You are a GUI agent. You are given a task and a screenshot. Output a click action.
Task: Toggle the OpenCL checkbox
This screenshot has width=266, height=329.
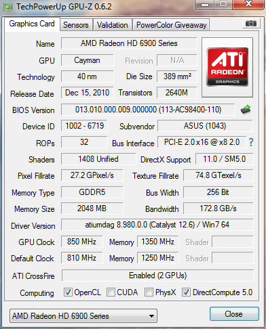68,292
